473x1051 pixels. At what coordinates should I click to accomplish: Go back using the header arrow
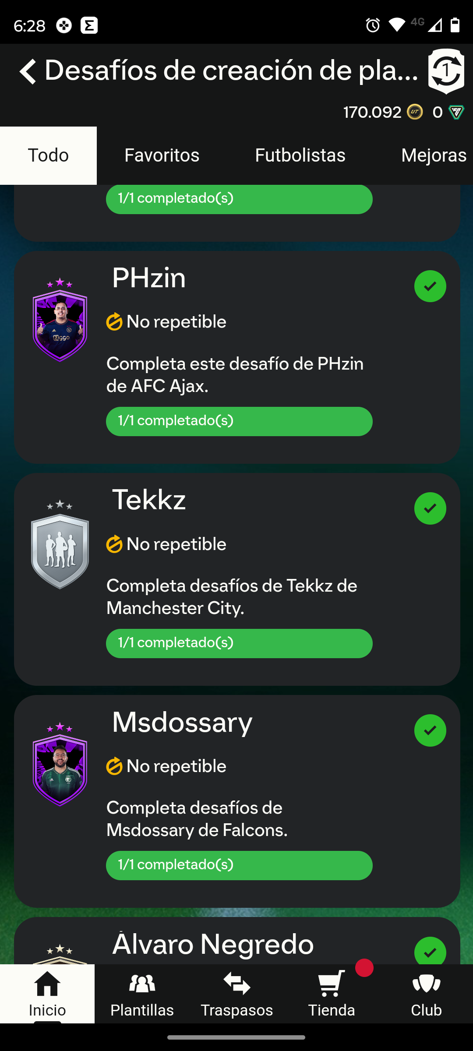pos(28,71)
